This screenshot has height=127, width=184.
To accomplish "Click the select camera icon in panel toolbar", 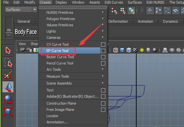I will pos(22,50).
